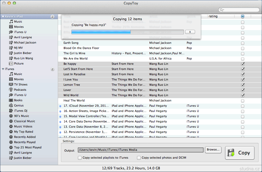
Task: Check the We Are the World checkbox
Action: [x=243, y=59]
